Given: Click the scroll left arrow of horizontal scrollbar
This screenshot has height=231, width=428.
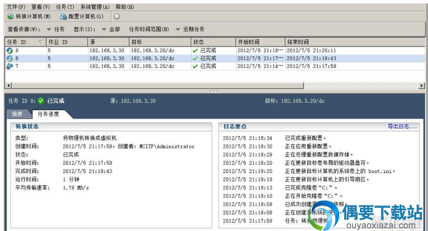Looking at the screenshot, I should pos(8,86).
